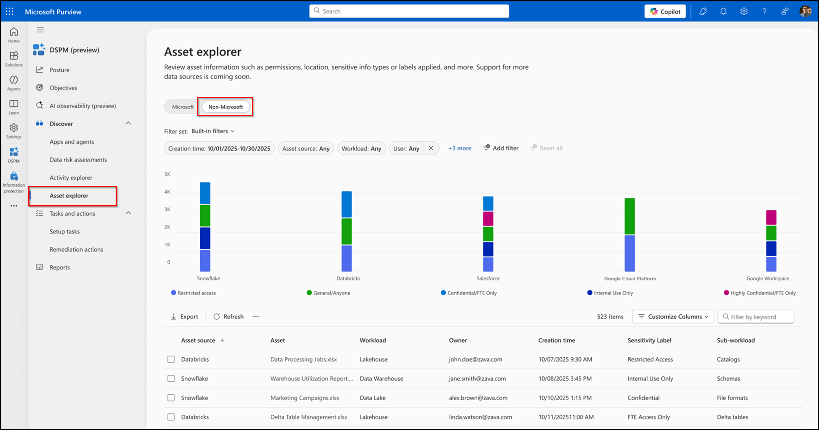Open the Built-in filters dropdown
The height and width of the screenshot is (430, 819).
(212, 131)
